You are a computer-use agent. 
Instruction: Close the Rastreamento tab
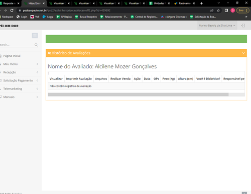point(194,4)
